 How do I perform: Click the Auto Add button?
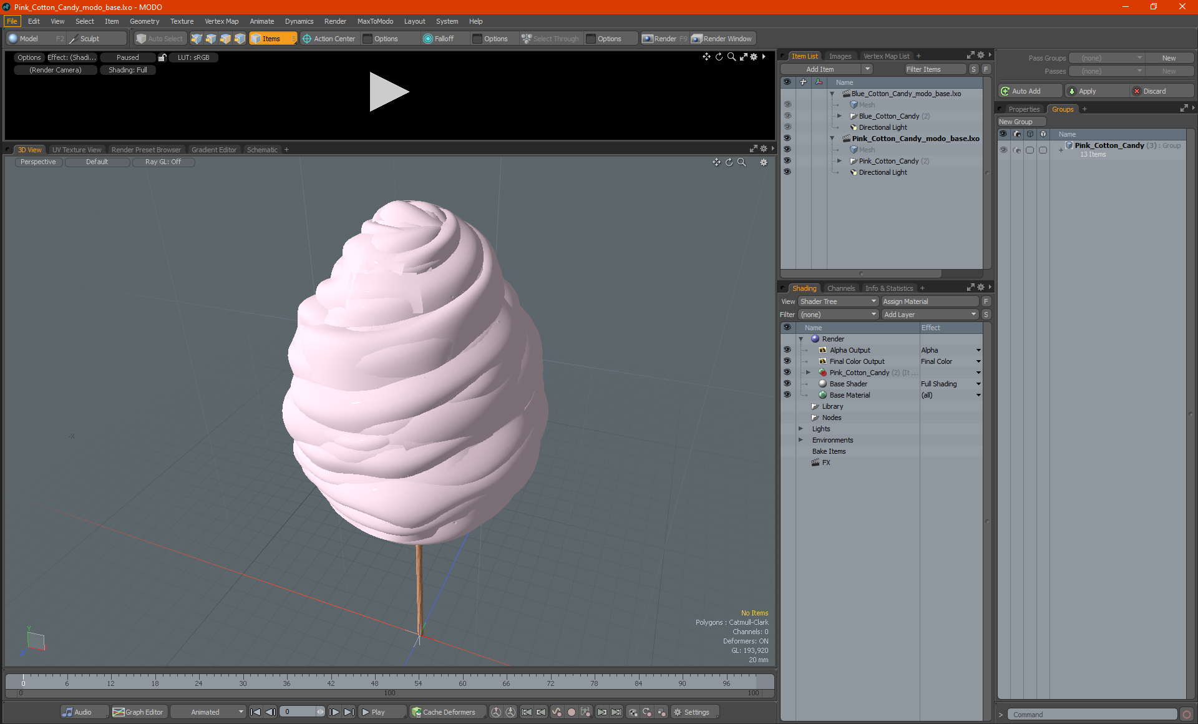coord(1030,91)
